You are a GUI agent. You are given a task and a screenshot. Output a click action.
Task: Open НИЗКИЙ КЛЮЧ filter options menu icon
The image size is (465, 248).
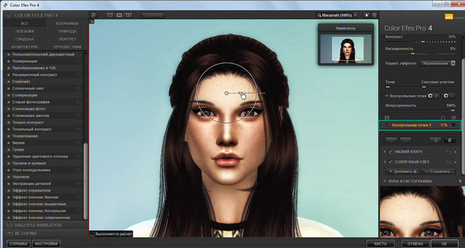[449, 152]
